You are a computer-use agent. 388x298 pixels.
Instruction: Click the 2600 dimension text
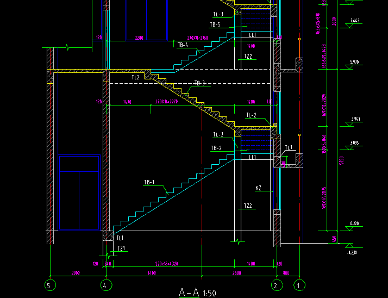pyautogui.click(x=237, y=272)
